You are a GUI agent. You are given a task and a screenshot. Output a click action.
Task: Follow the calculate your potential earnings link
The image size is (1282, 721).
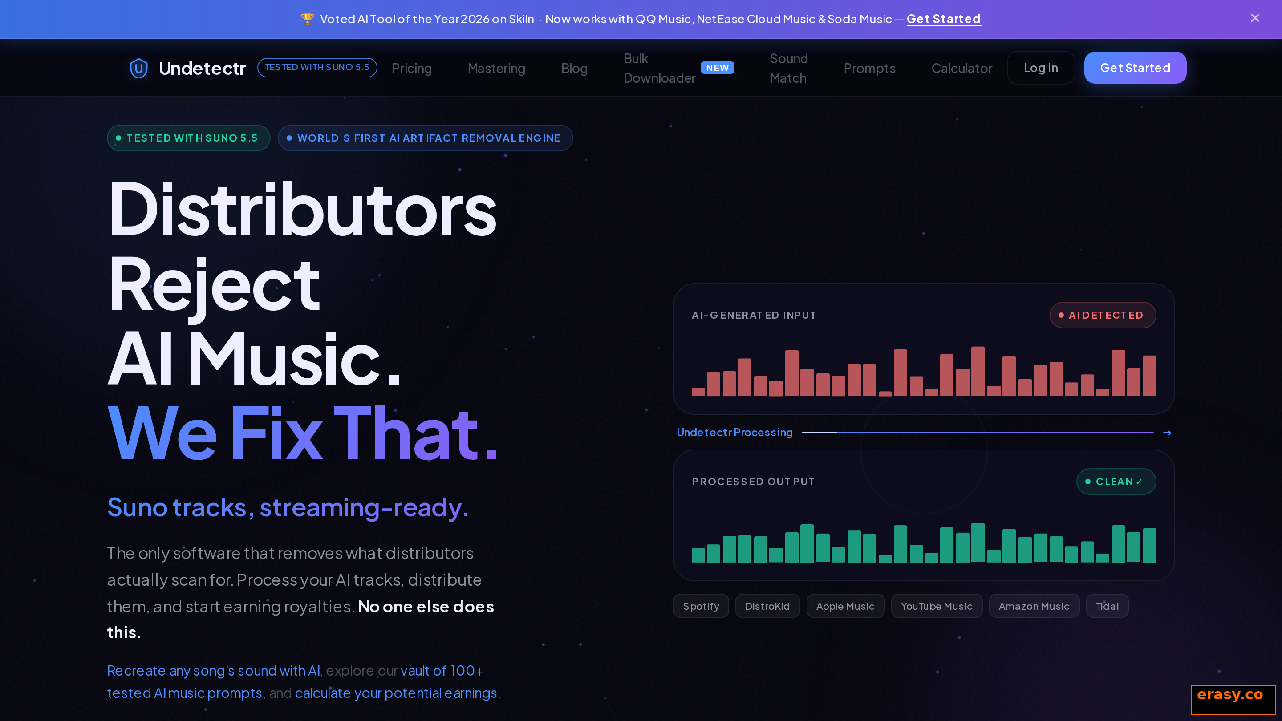pos(396,693)
